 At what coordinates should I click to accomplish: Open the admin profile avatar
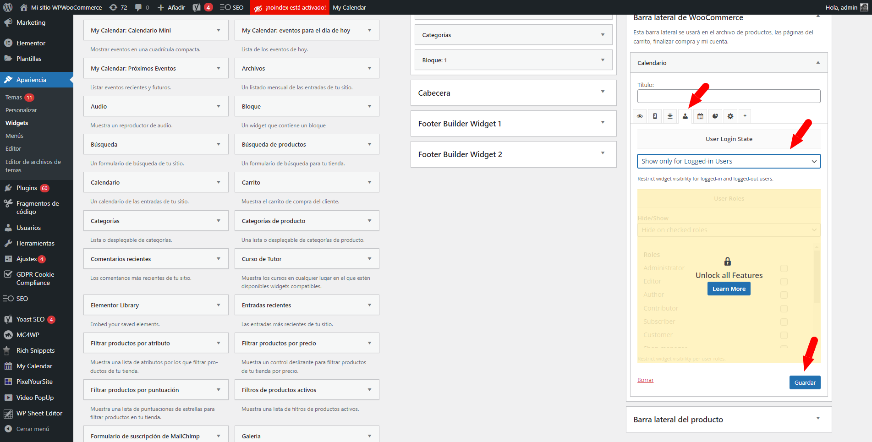[864, 7]
